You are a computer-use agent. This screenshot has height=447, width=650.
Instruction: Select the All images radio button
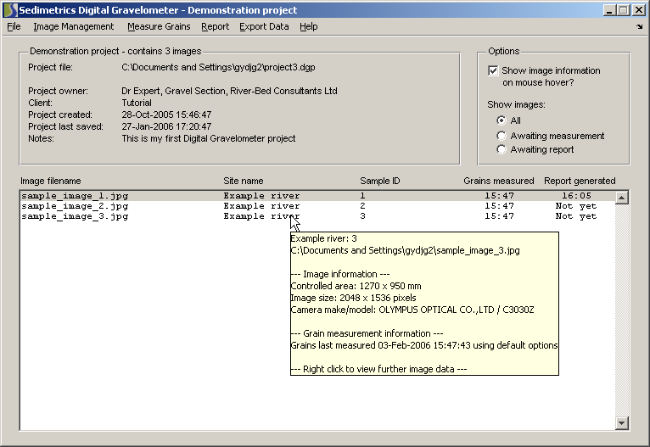click(502, 121)
